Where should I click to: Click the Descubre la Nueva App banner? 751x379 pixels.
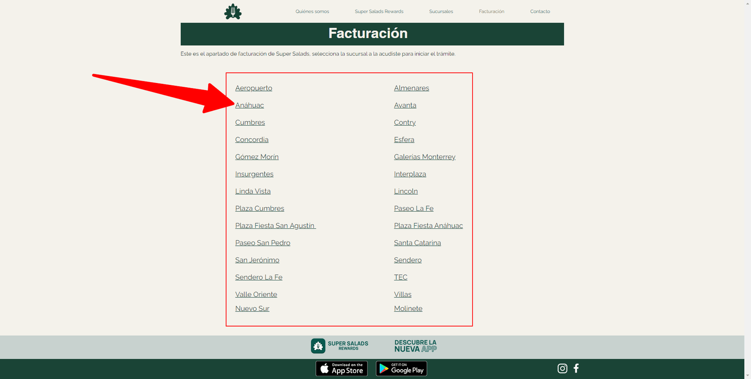415,346
